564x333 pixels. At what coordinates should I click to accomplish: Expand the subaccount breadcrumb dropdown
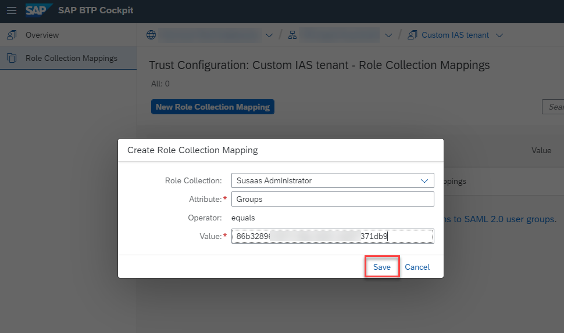coord(388,35)
